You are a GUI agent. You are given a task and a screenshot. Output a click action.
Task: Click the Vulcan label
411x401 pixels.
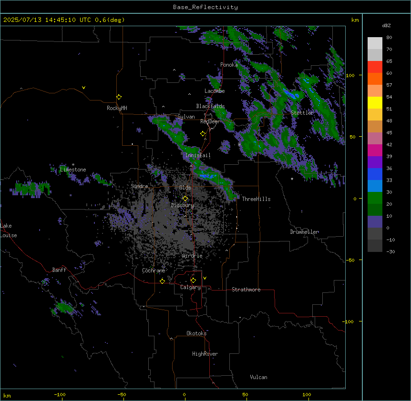pyautogui.click(x=259, y=377)
